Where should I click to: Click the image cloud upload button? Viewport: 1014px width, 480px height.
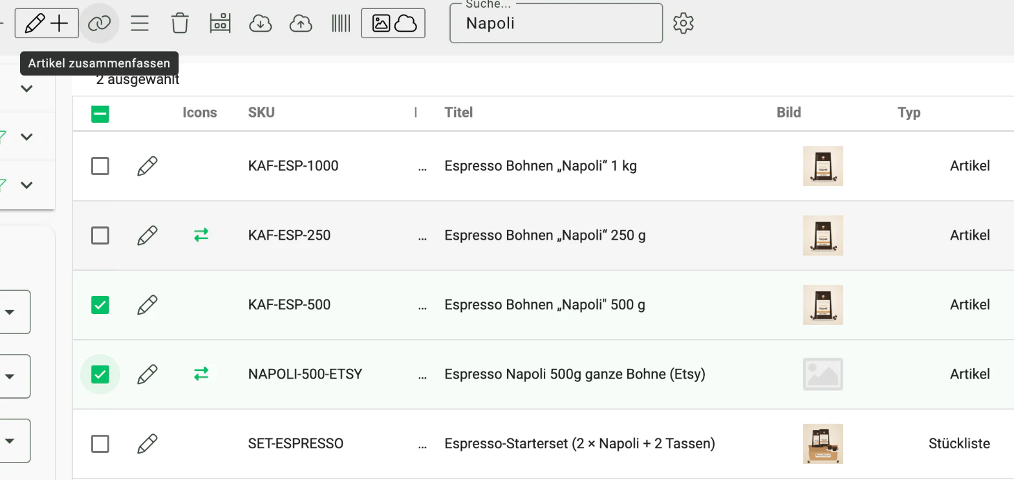pyautogui.click(x=393, y=24)
